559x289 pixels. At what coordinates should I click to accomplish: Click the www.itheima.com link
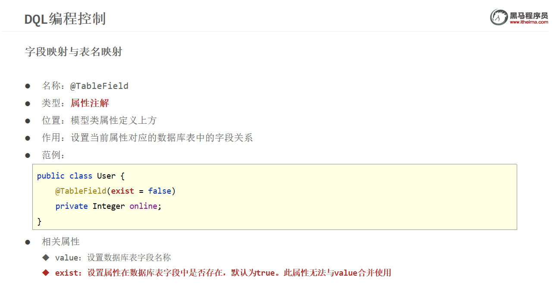(529, 22)
